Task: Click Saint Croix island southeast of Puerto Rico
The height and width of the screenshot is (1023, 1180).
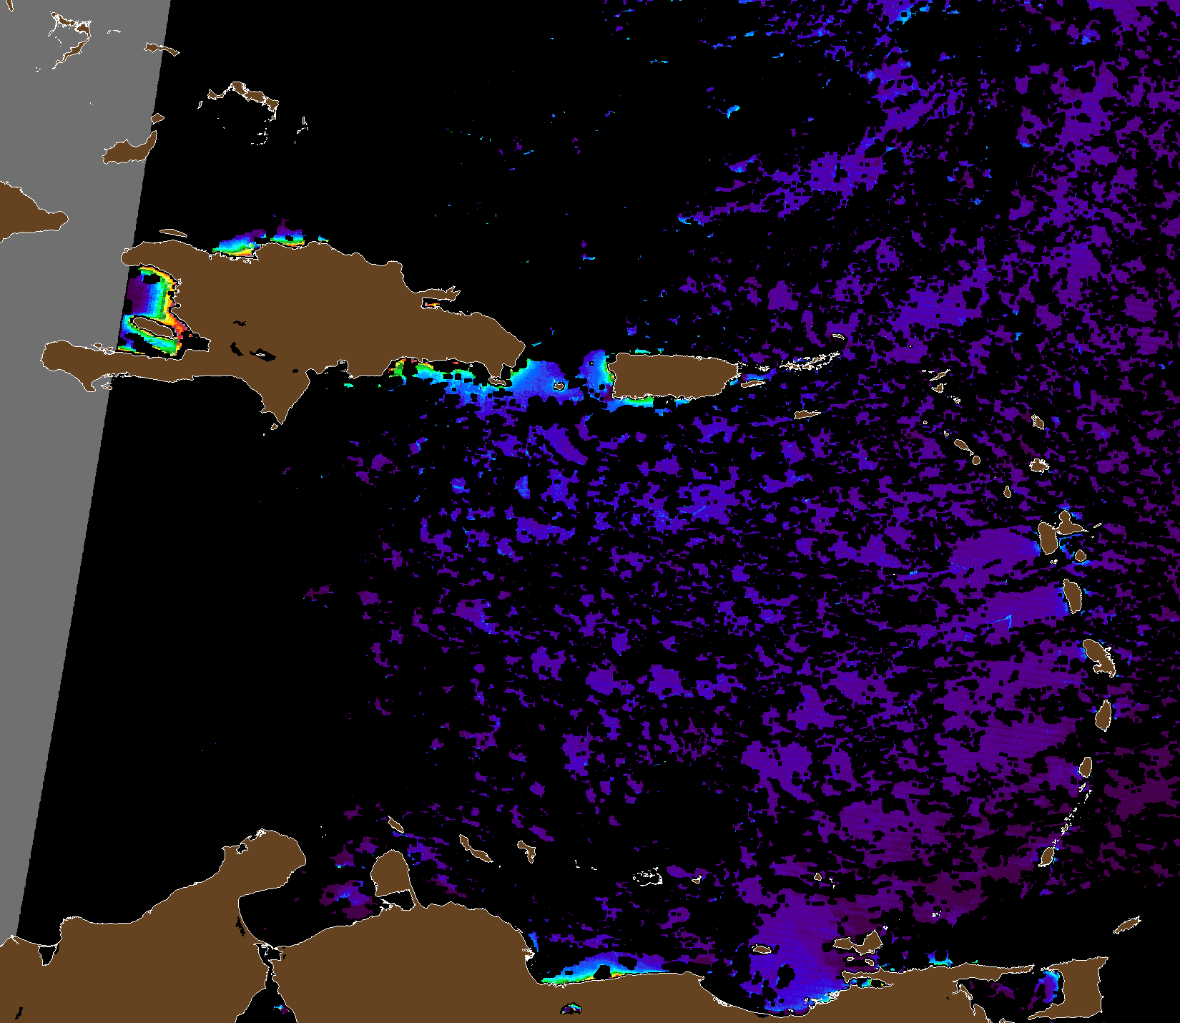Action: coord(807,414)
